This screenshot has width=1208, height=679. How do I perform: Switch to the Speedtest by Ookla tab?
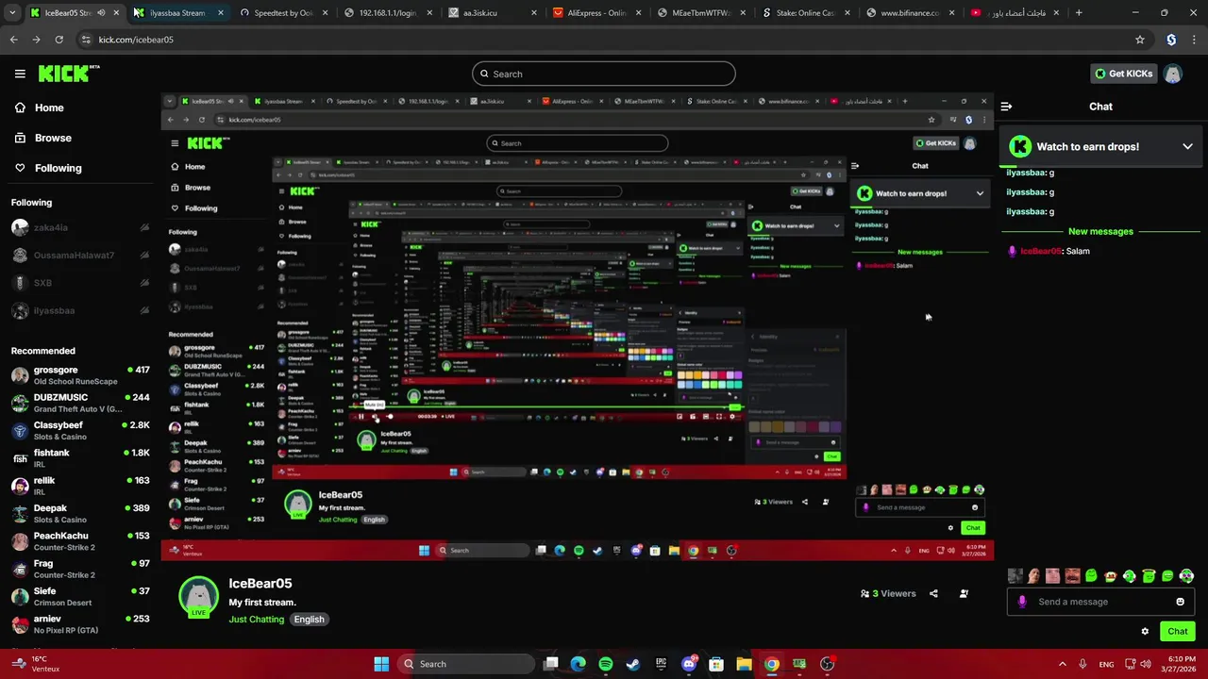coord(283,13)
